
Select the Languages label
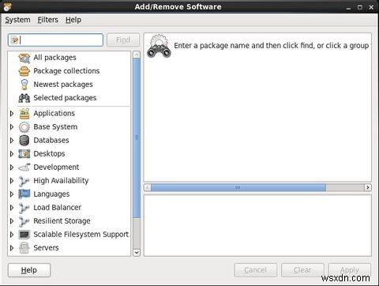pyautogui.click(x=51, y=194)
